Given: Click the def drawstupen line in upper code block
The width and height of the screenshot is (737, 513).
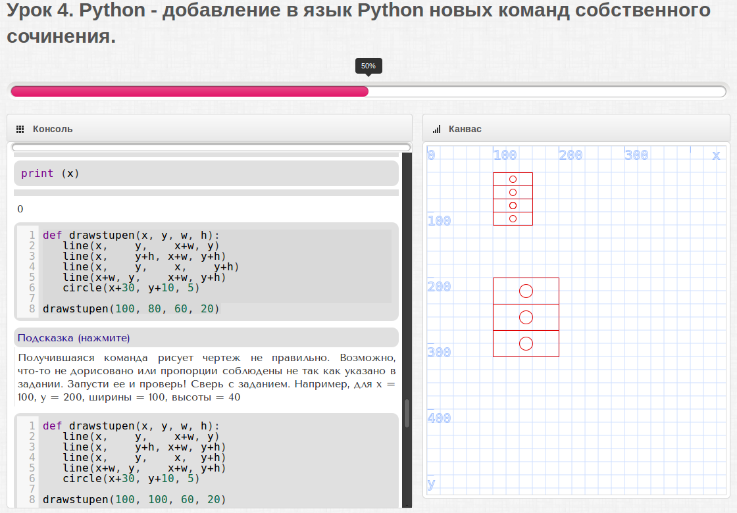Looking at the screenshot, I should [x=131, y=235].
